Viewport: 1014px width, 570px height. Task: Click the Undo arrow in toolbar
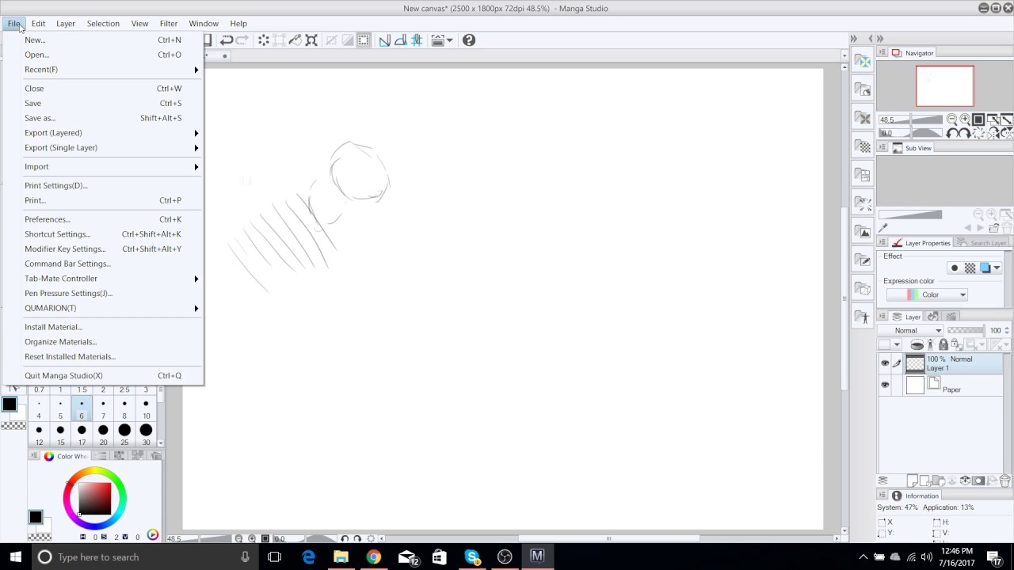[227, 40]
